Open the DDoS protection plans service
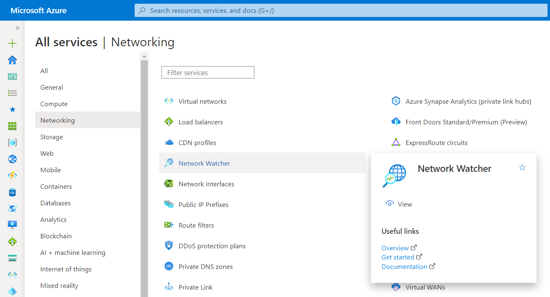Image resolution: width=550 pixels, height=297 pixels. 212,246
